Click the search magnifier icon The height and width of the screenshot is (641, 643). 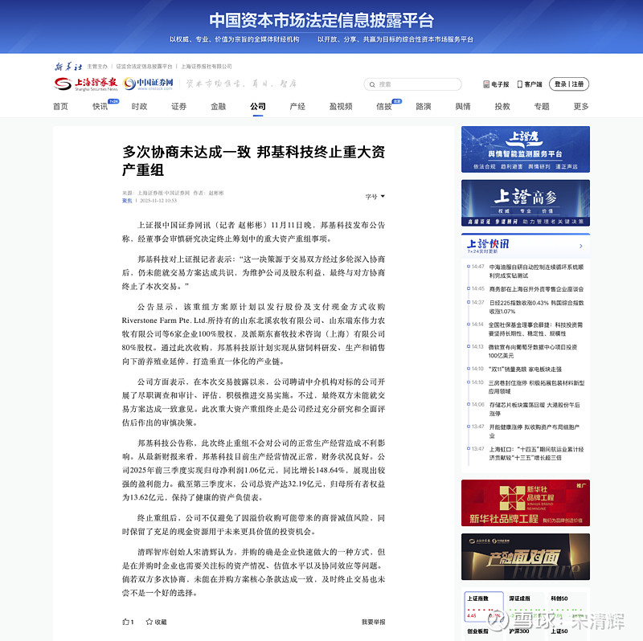point(372,84)
